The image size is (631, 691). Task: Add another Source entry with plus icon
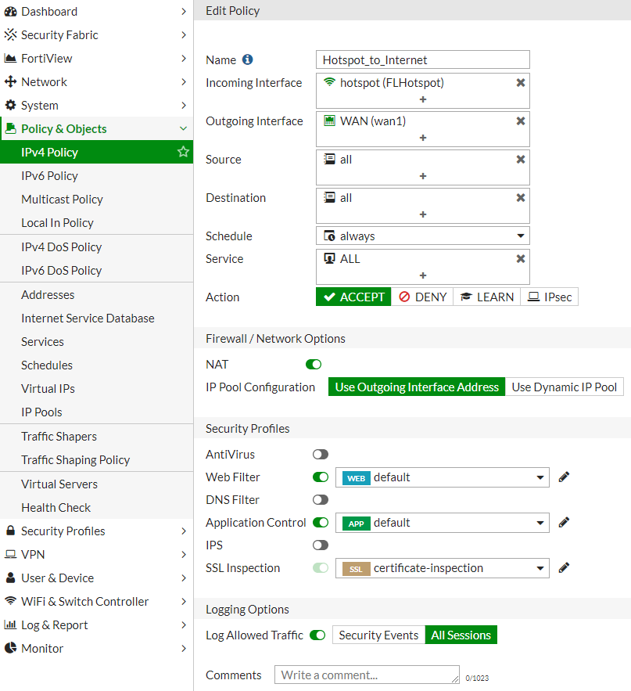[423, 176]
